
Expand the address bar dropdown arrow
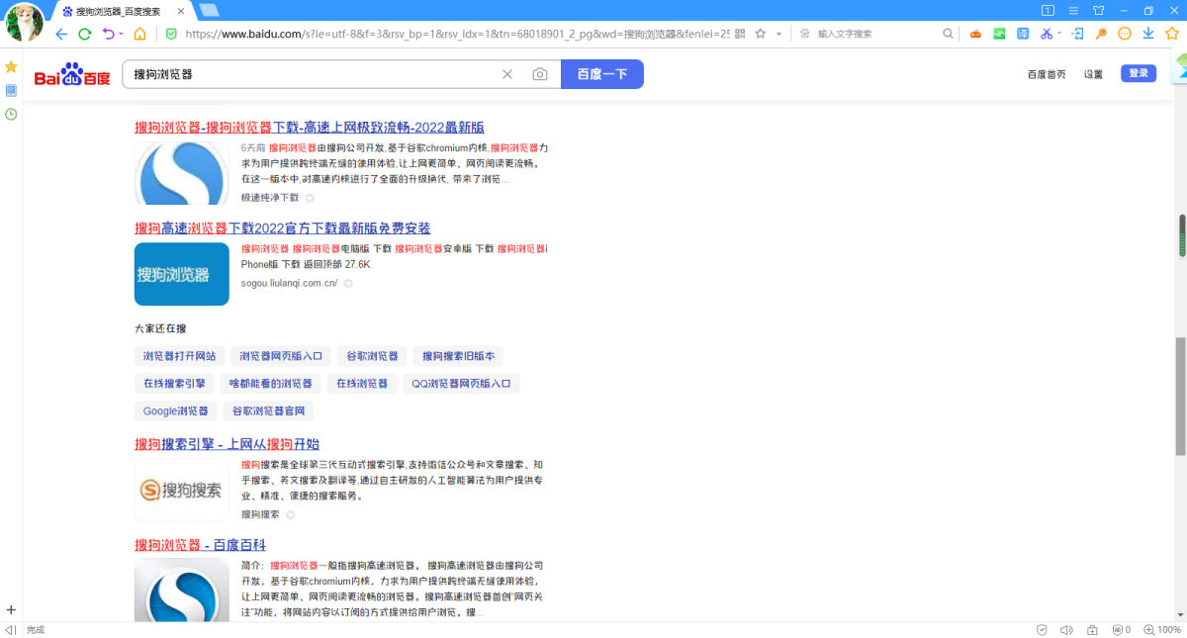pyautogui.click(x=778, y=34)
